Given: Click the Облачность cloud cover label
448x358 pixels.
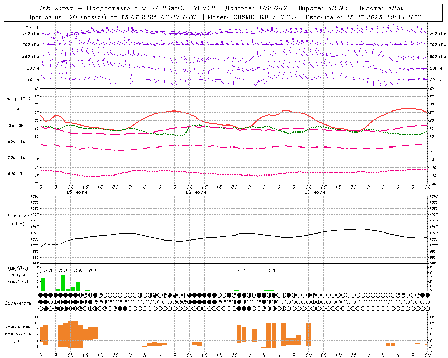Looking at the screenshot, I should [18, 303].
